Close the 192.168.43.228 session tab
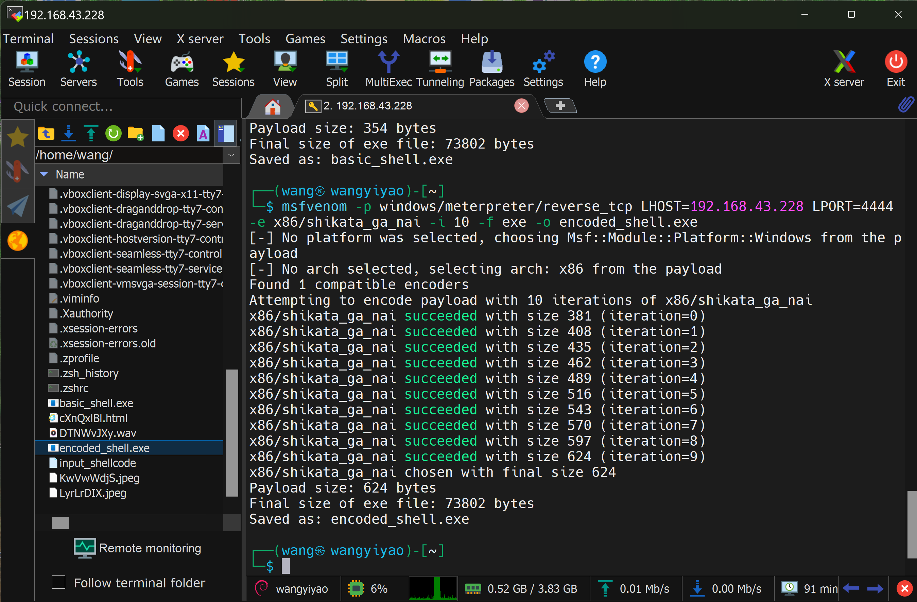 tap(521, 106)
